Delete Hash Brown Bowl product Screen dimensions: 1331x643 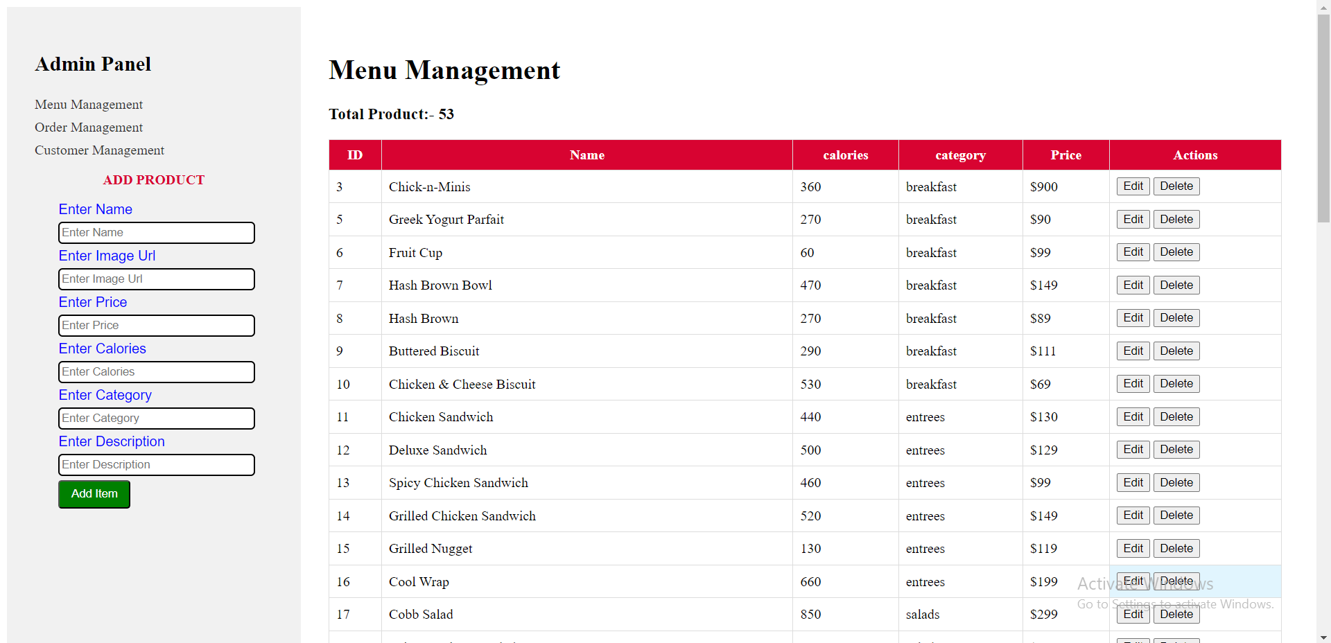(1176, 285)
